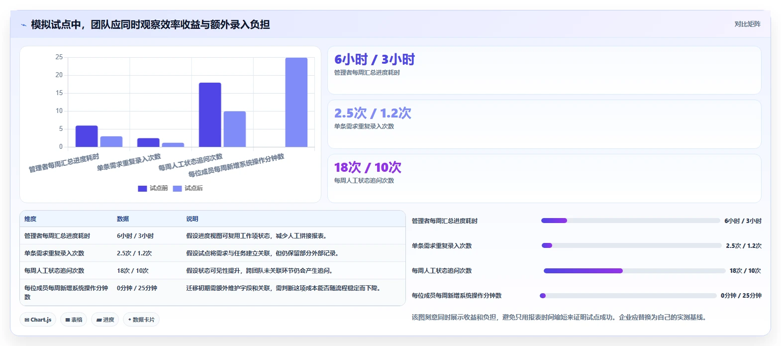Screen dimensions: 781x346
Task: Click progress row label 单条需求重复录入次数
Action: coord(442,246)
